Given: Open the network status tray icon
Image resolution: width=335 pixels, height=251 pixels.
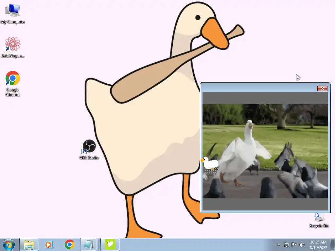Looking at the screenshot, I should point(286,245).
